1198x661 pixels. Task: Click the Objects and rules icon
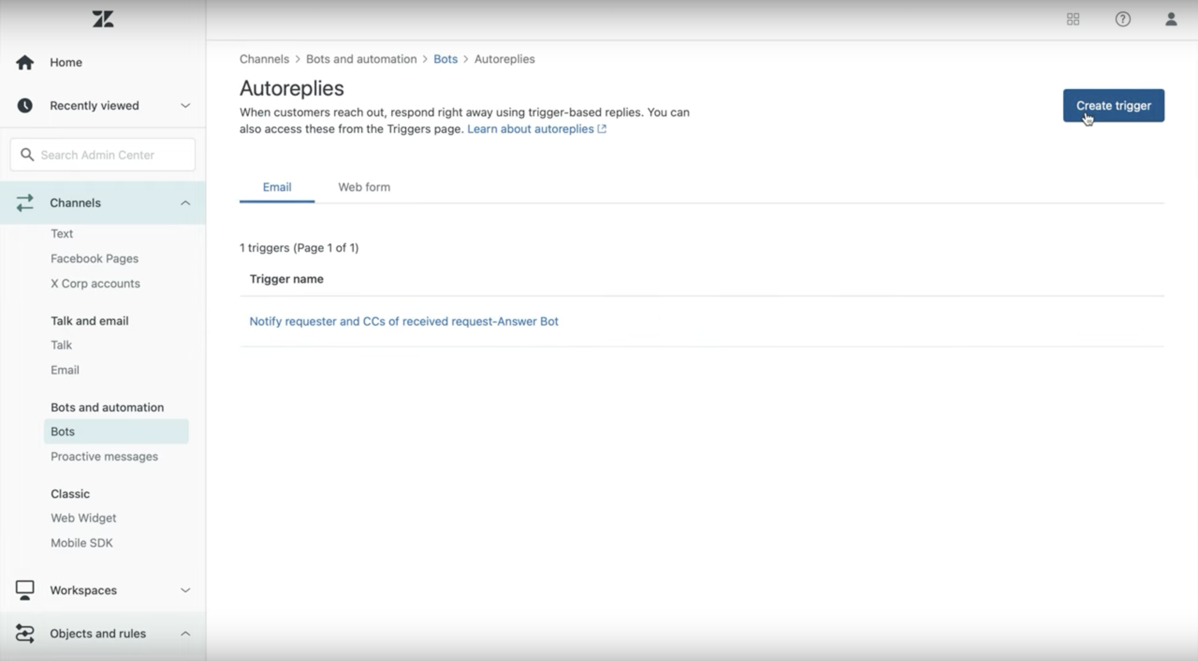(25, 633)
